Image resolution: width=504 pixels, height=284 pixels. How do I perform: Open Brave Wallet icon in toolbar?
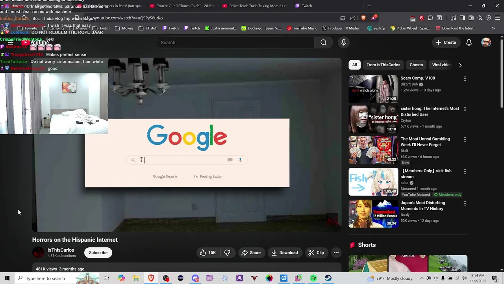(471, 18)
